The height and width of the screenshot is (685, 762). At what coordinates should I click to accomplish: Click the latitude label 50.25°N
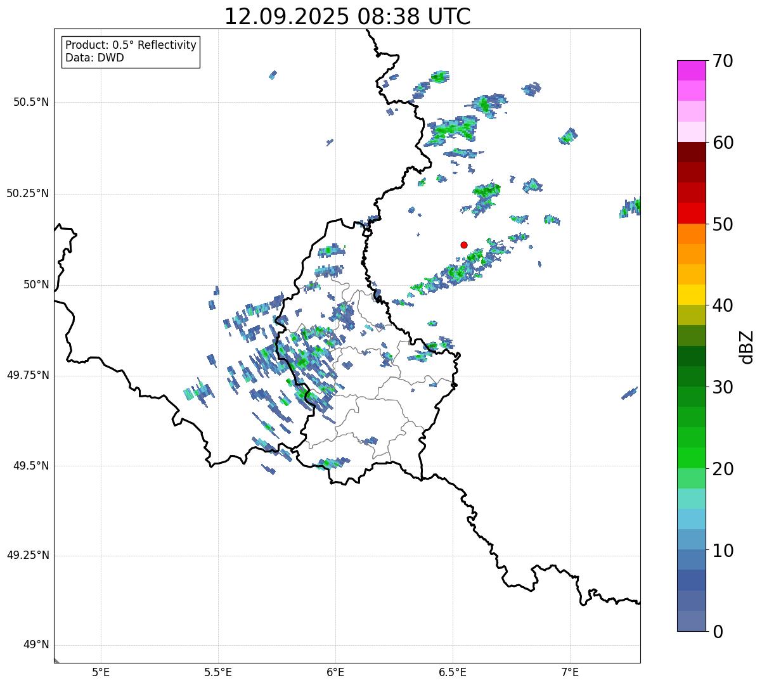click(x=27, y=194)
